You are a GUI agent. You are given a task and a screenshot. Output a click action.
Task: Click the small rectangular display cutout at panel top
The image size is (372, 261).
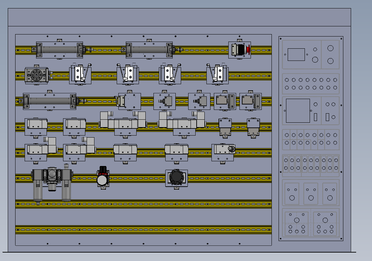[x=296, y=54]
